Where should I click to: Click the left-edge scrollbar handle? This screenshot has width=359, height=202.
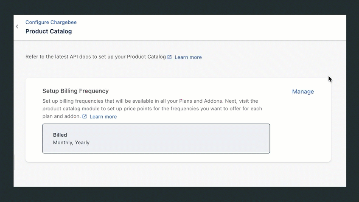click(14, 162)
